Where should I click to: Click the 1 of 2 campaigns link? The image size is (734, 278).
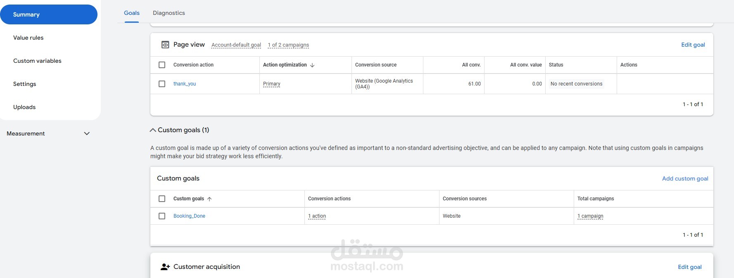click(288, 45)
